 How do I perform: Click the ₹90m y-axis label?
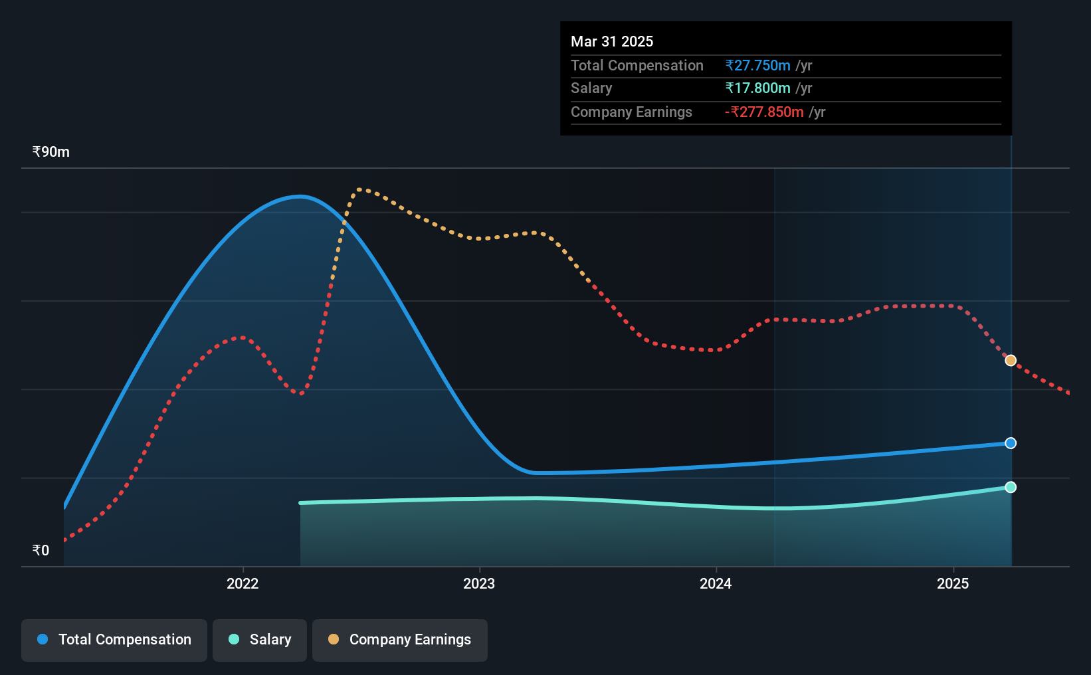[x=51, y=151]
